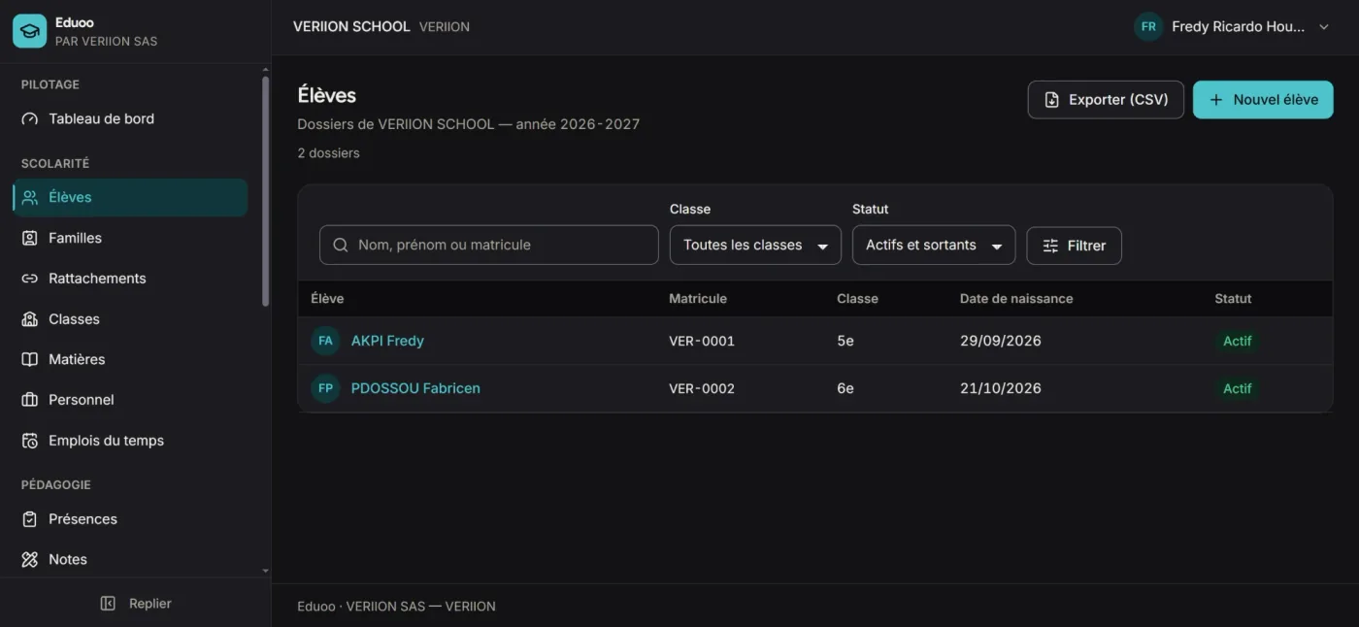Open the Toutes les classes dropdown
The width and height of the screenshot is (1359, 627).
pyautogui.click(x=755, y=246)
